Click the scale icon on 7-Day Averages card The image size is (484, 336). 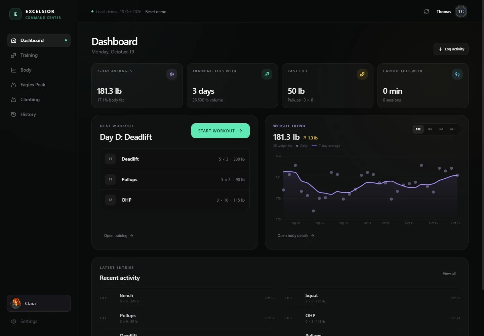click(172, 74)
